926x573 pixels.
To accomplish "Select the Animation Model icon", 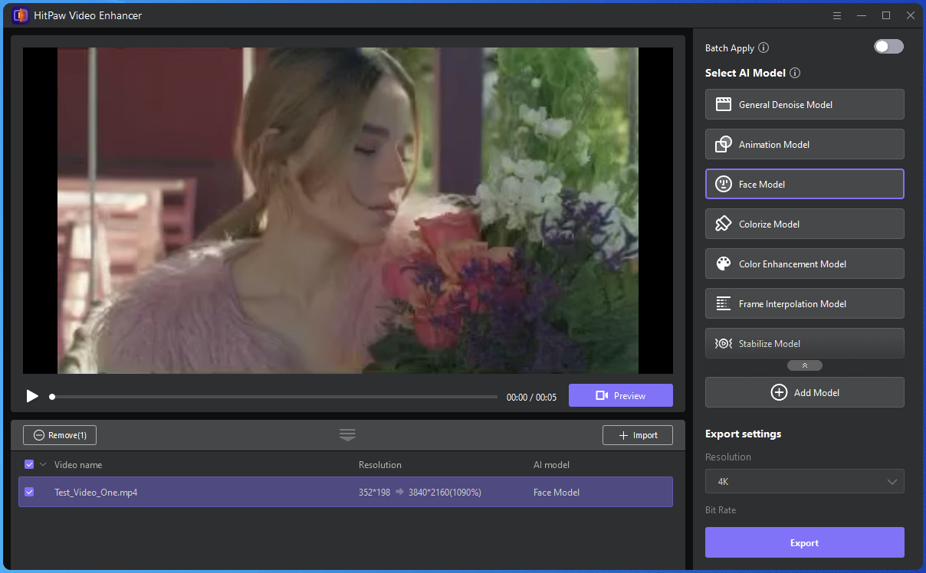I will [x=723, y=144].
